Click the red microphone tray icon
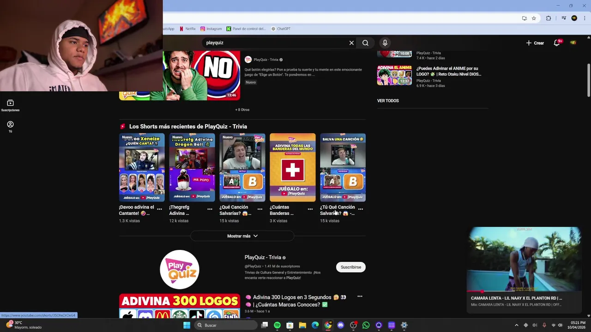The width and height of the screenshot is (591, 332). pos(544,325)
